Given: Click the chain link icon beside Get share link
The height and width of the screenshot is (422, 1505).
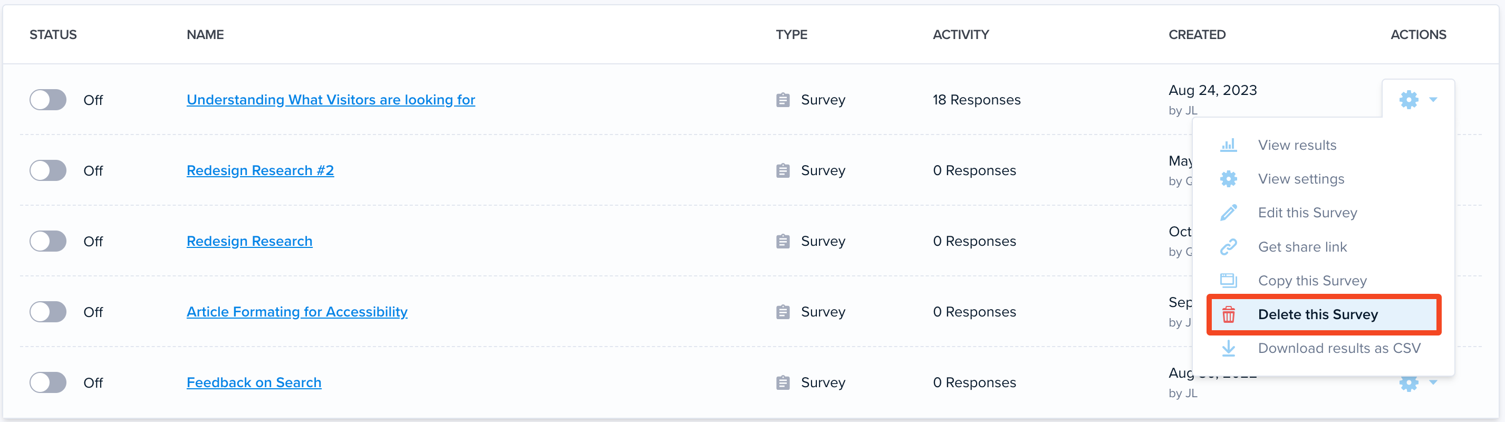Looking at the screenshot, I should coord(1228,247).
